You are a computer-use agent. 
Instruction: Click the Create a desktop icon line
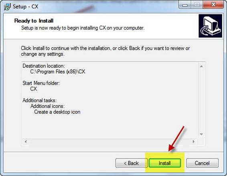tap(57, 112)
